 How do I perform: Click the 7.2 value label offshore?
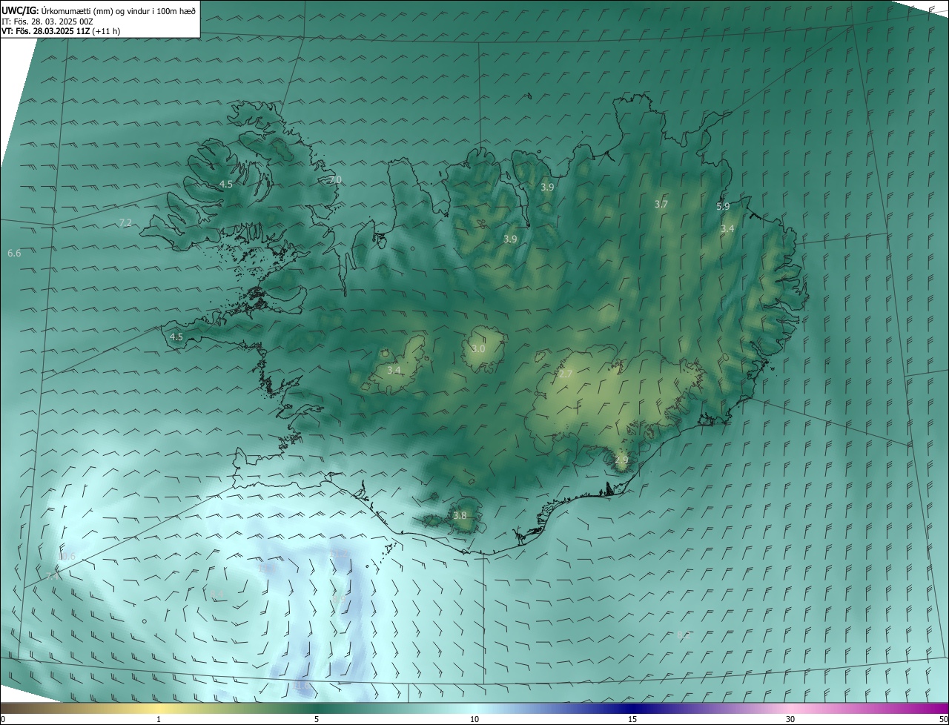(125, 222)
